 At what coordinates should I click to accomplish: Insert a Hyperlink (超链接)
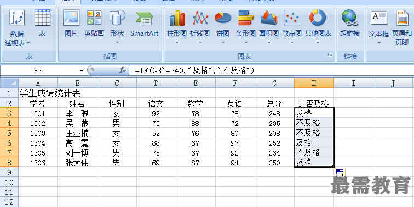(350, 23)
